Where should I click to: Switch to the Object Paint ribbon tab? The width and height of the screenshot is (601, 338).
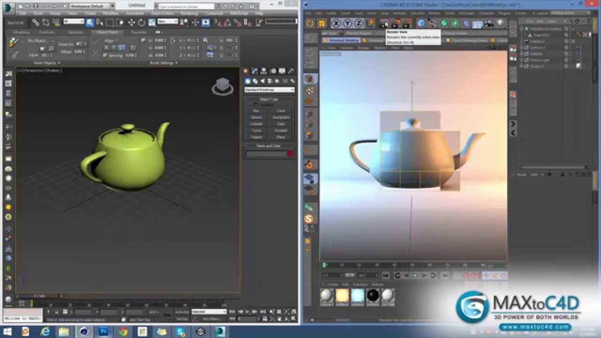107,32
